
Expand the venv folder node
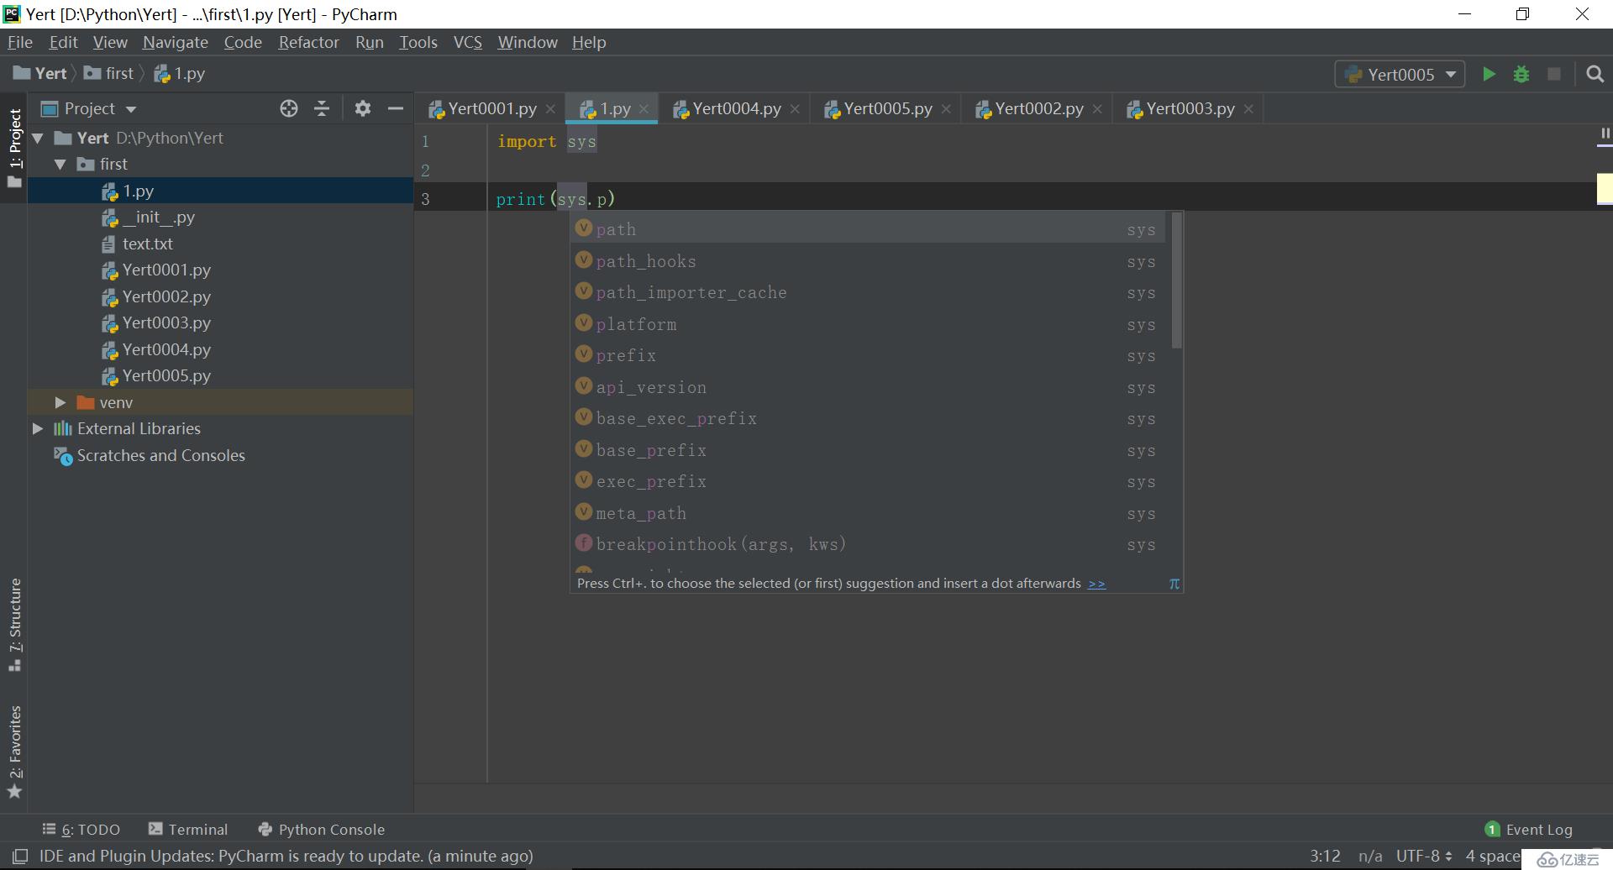(60, 403)
